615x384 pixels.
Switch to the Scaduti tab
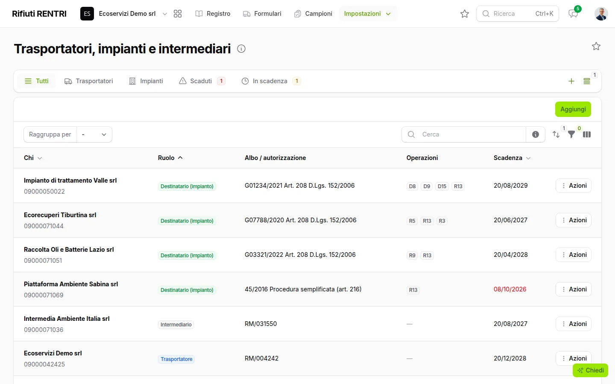[202, 81]
